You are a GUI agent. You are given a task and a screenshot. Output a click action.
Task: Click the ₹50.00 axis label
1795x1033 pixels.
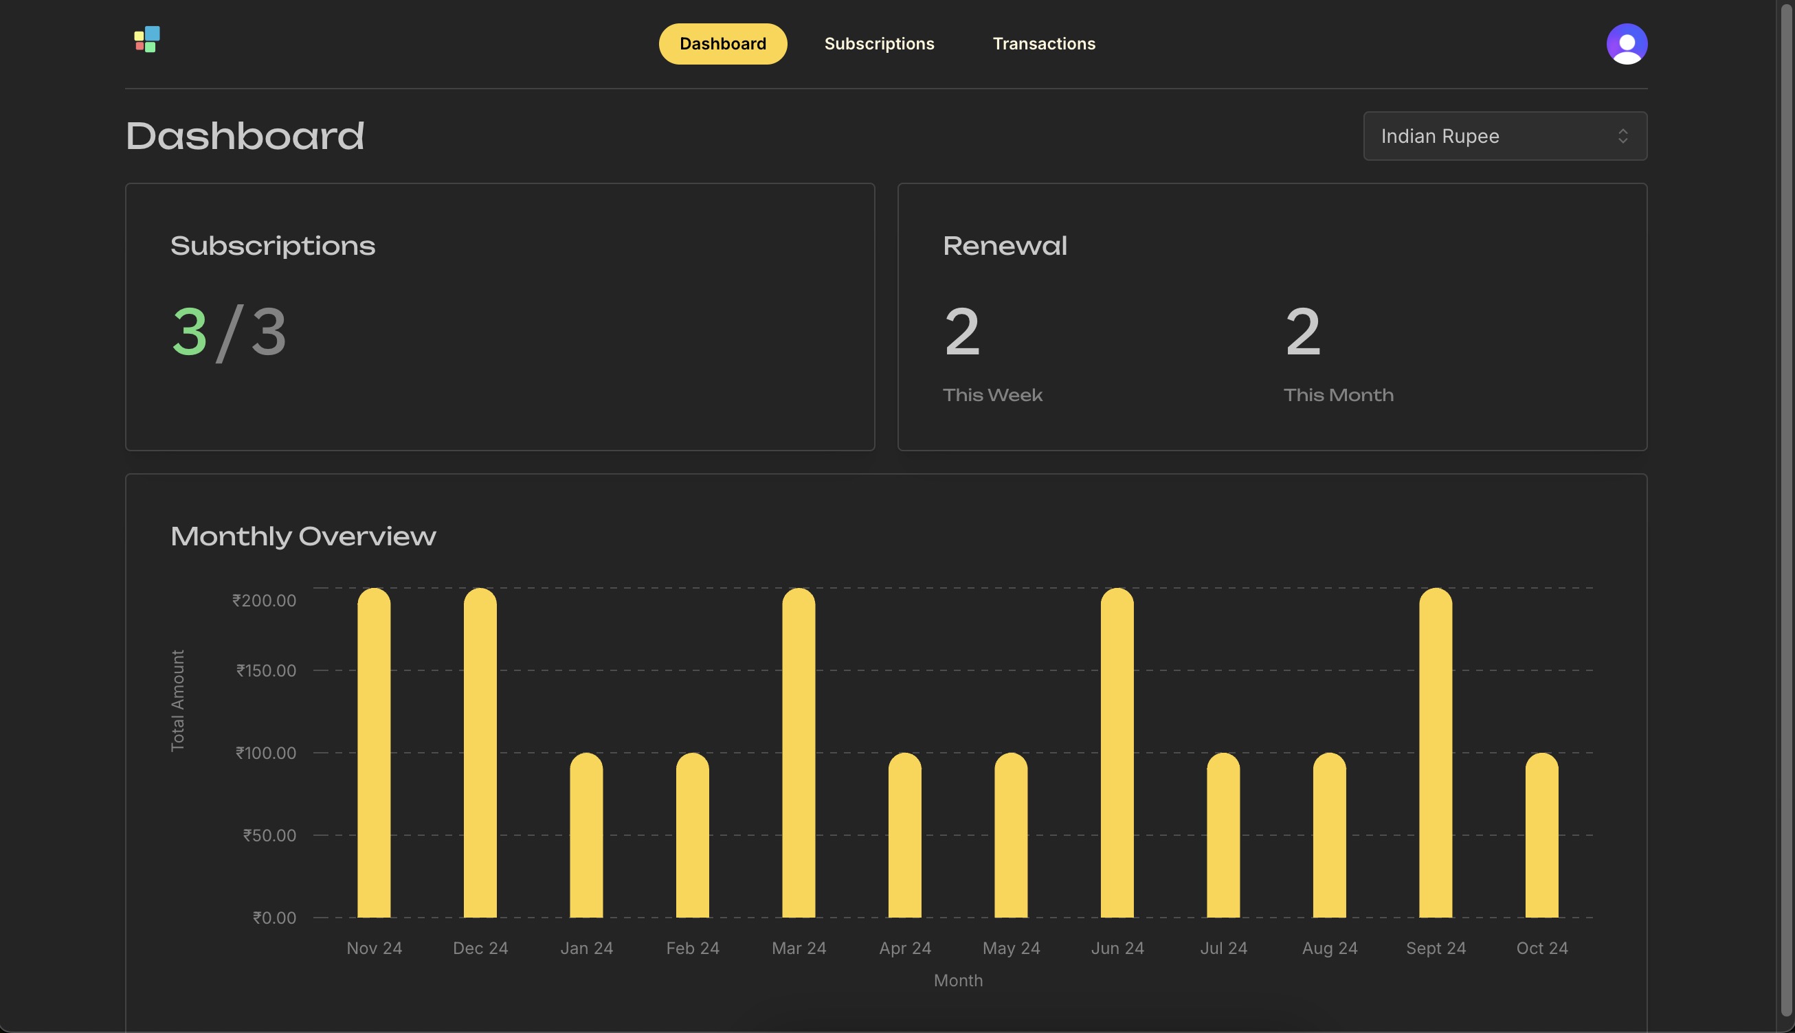269,835
